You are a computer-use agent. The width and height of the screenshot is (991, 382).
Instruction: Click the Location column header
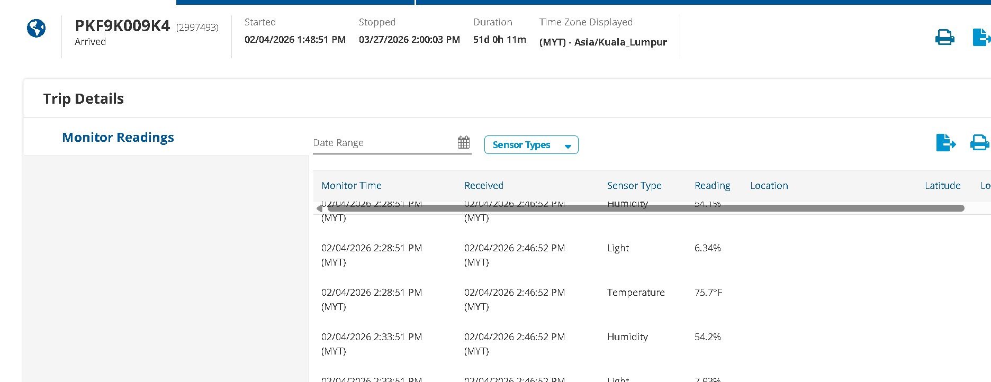(769, 186)
